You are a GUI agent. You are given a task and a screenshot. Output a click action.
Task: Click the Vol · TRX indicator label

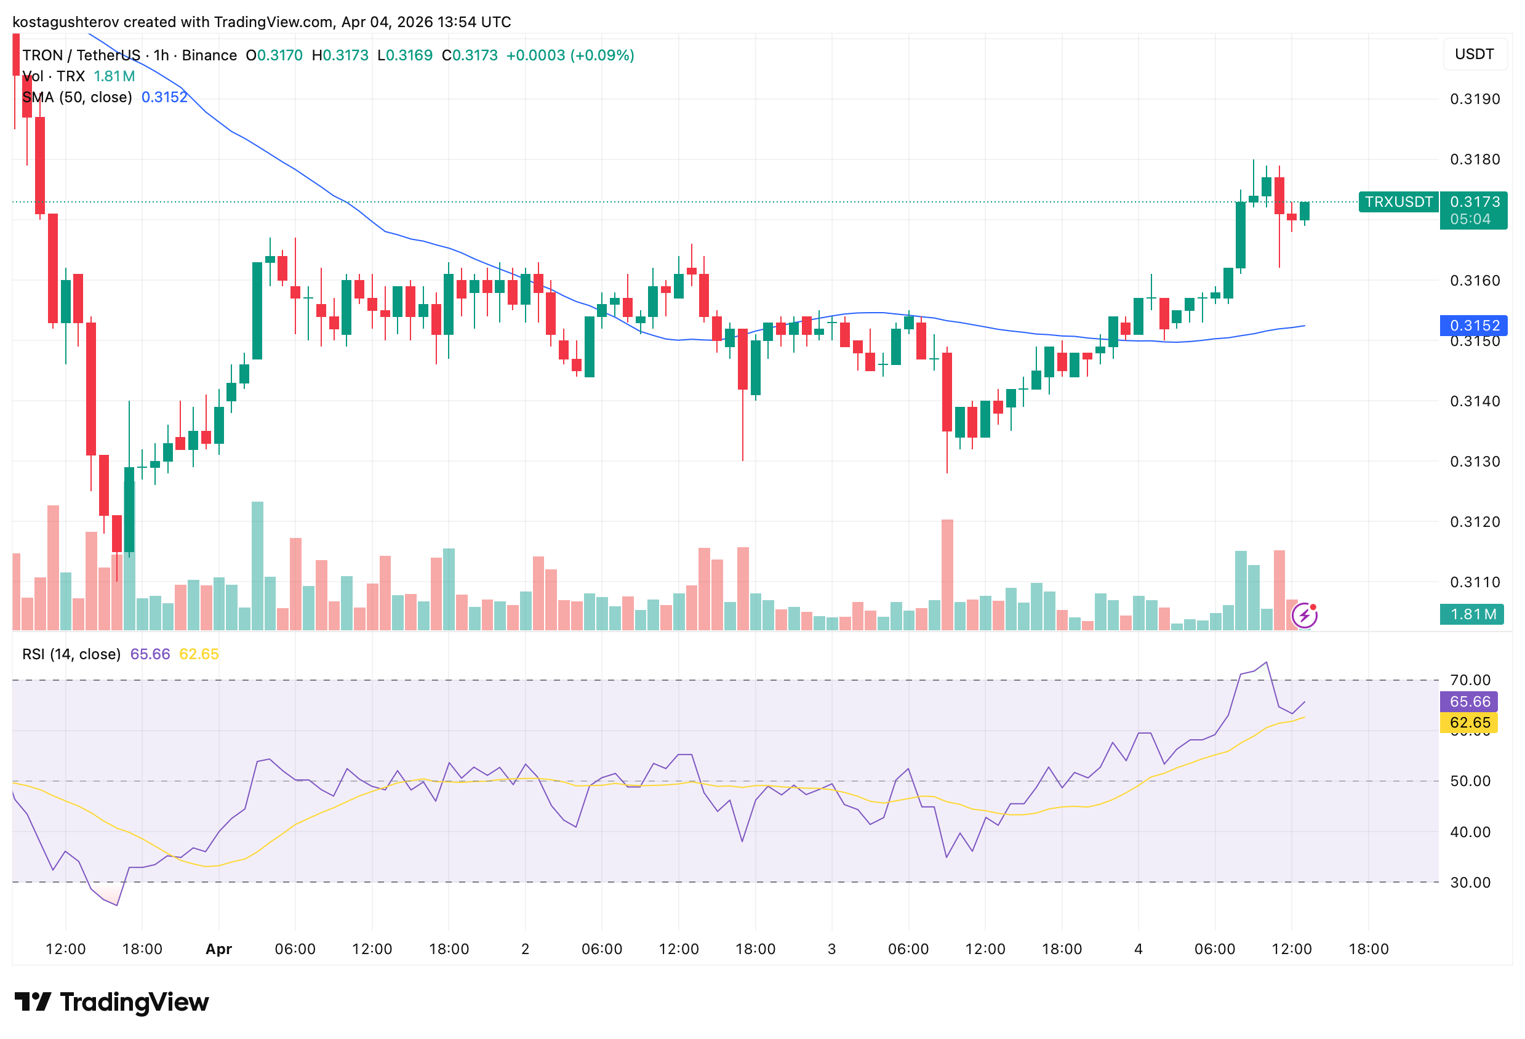pyautogui.click(x=52, y=76)
